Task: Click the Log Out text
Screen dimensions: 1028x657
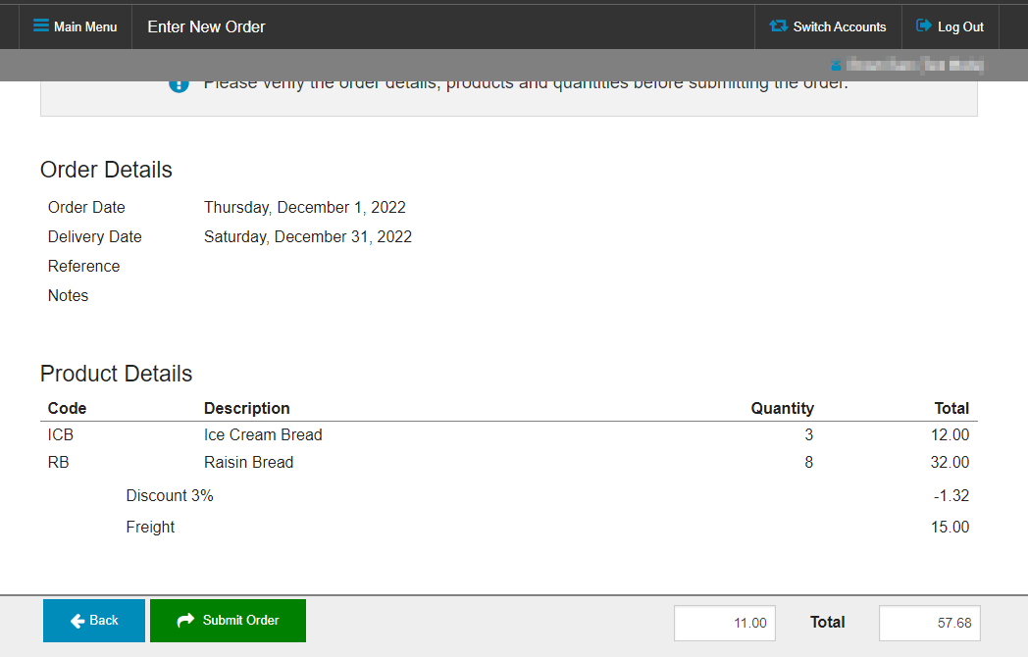Action: pyautogui.click(x=960, y=26)
